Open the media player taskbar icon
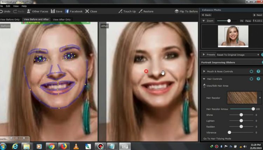The image size is (263, 150). 39,147
